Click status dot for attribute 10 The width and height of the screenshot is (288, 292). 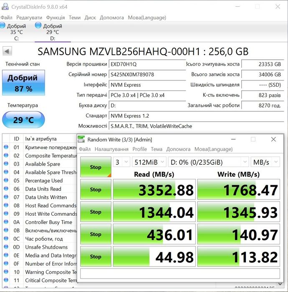click(6, 272)
